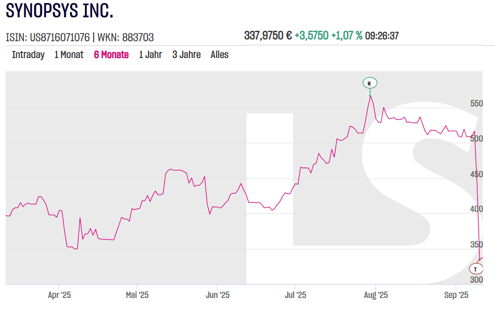Click the Apr '25 axis label
The height and width of the screenshot is (325, 495).
tap(59, 295)
